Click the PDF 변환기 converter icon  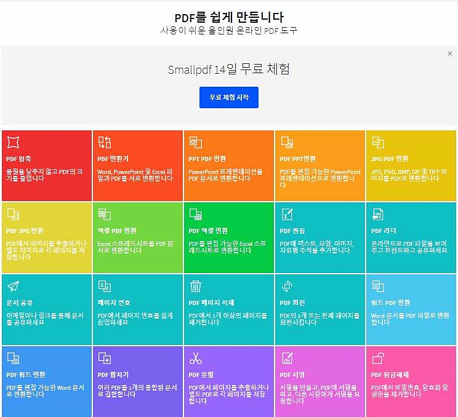click(x=105, y=142)
